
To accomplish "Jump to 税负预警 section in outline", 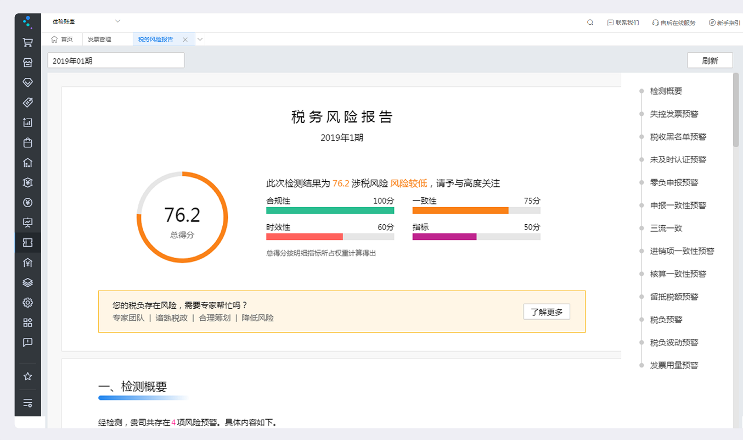I will pyautogui.click(x=666, y=320).
